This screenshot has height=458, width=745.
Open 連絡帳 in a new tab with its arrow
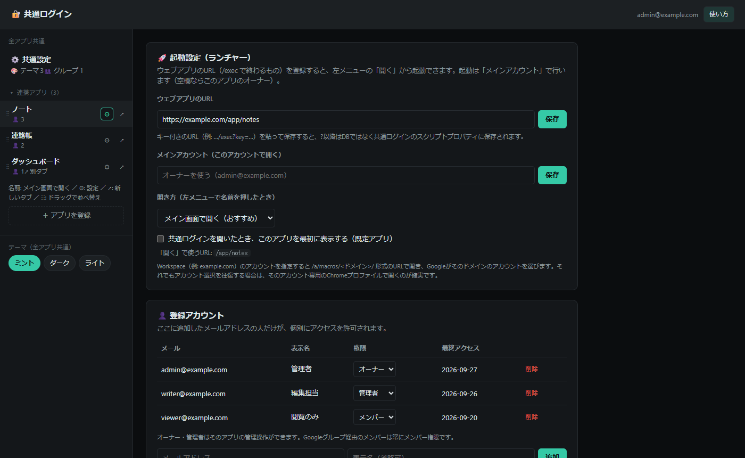coord(122,141)
